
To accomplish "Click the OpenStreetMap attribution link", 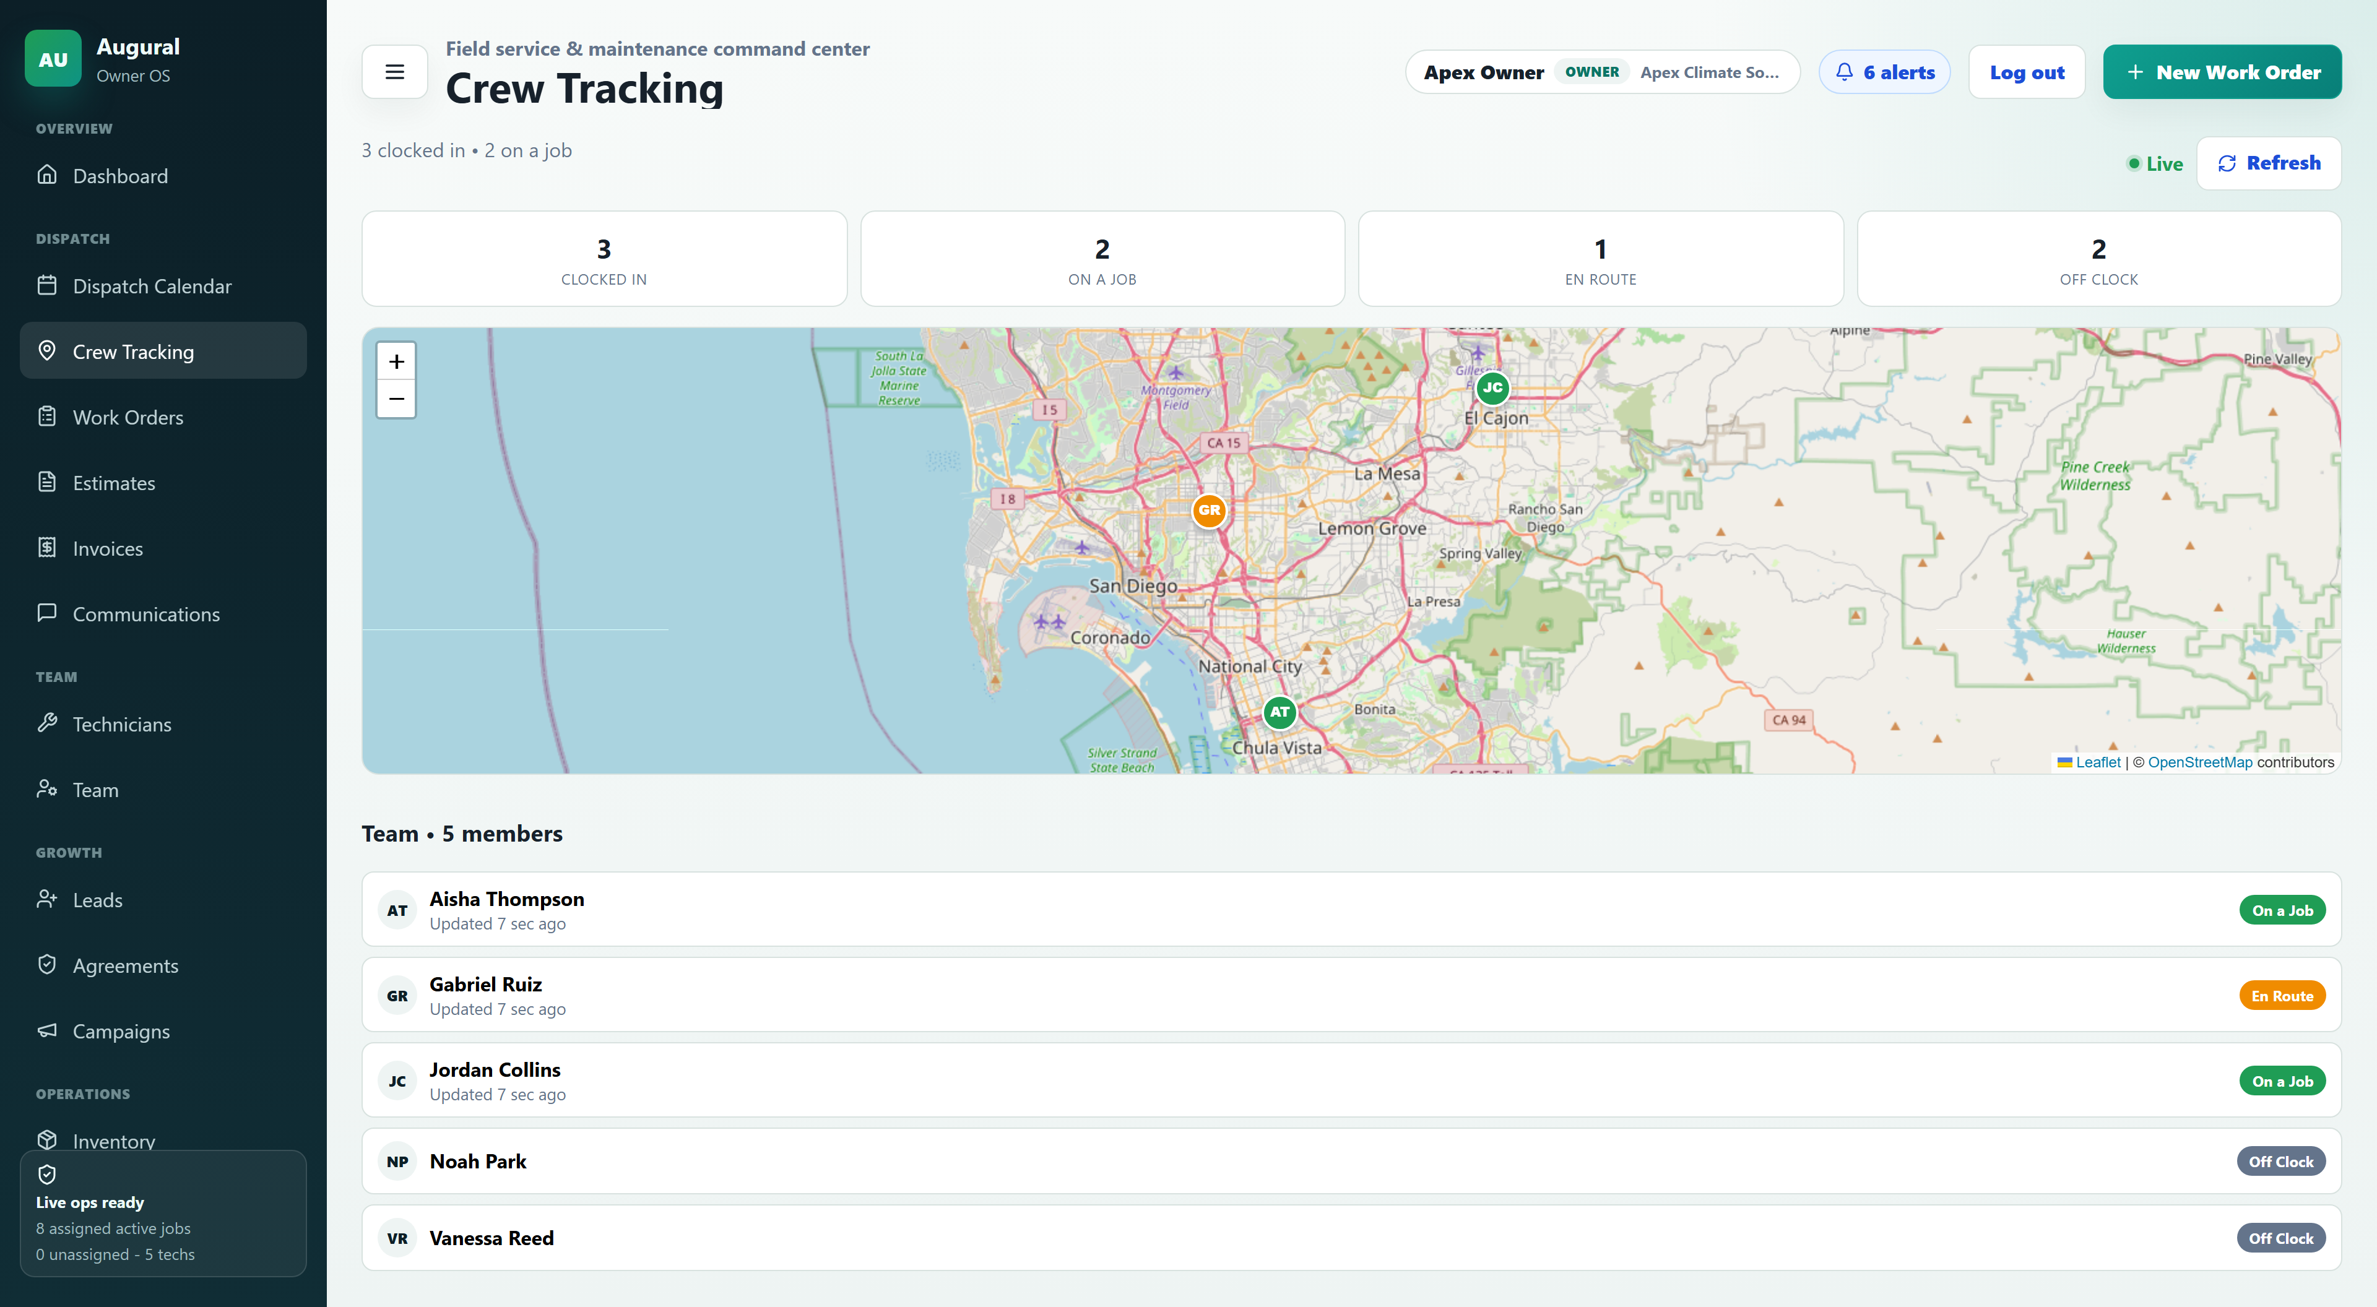I will (x=2200, y=762).
